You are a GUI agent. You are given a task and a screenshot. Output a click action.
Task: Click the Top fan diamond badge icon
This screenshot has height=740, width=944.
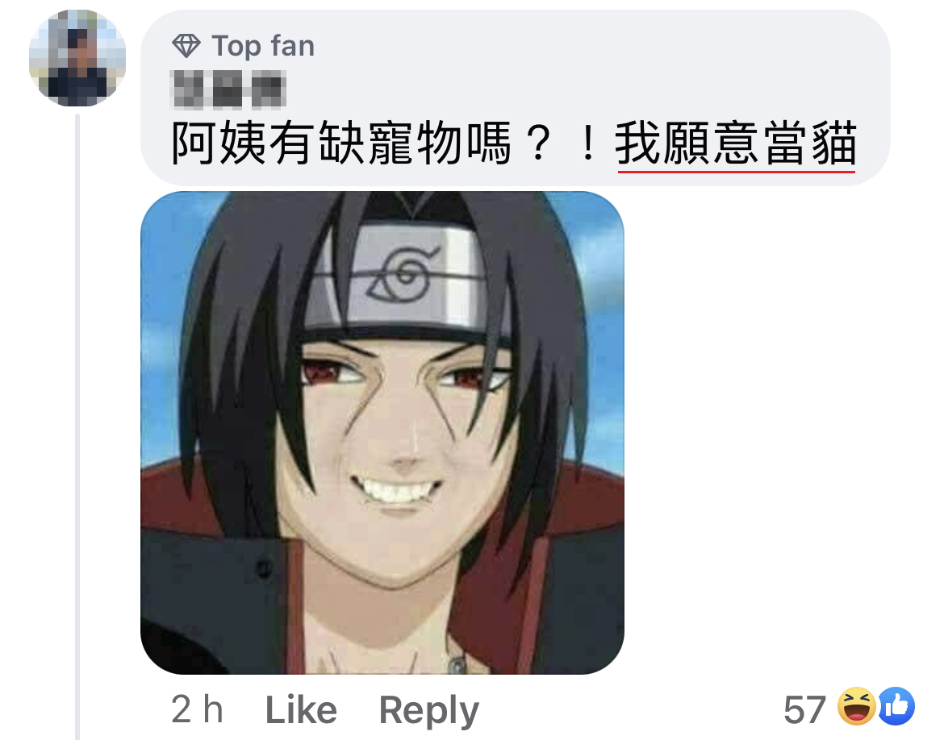tap(186, 46)
